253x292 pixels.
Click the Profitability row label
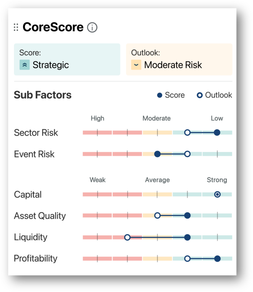pos(36,259)
